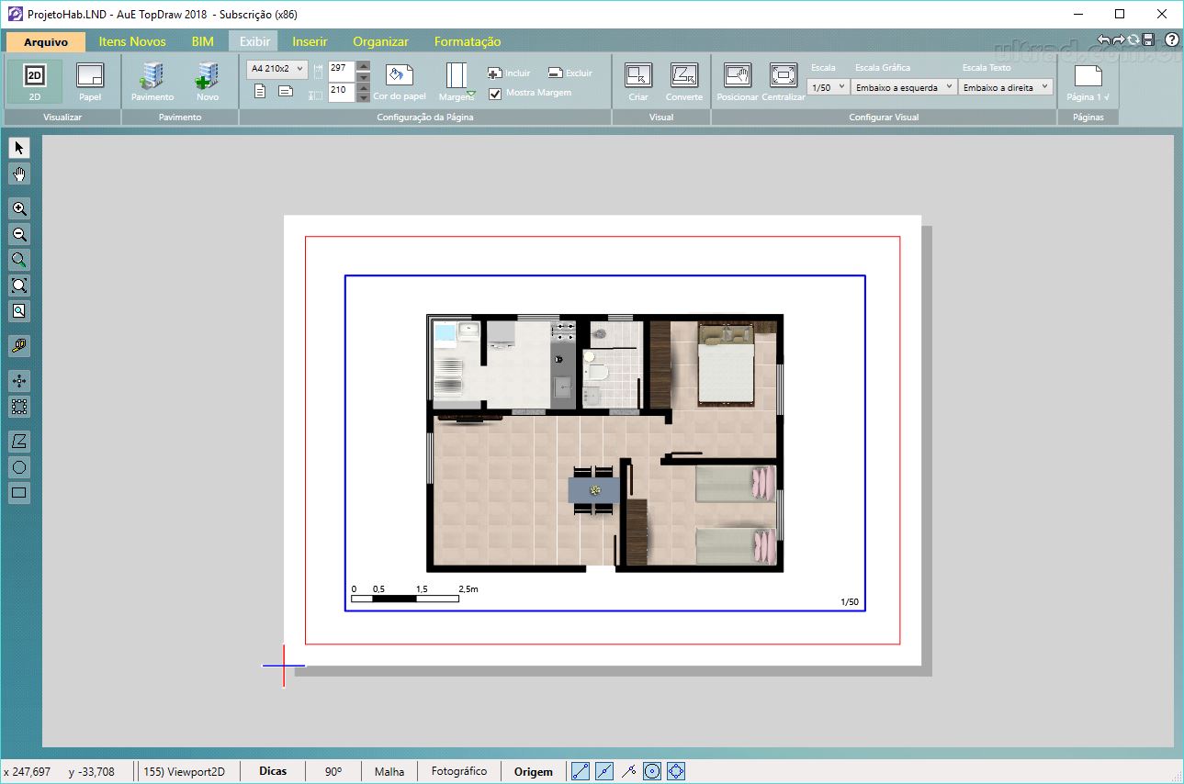Open the Formatação tab
The image size is (1184, 784).
click(468, 42)
